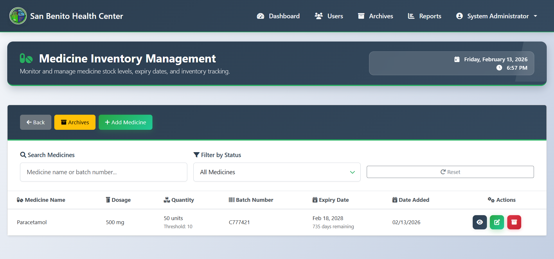Go to Dashboard in the navigation bar

[278, 16]
